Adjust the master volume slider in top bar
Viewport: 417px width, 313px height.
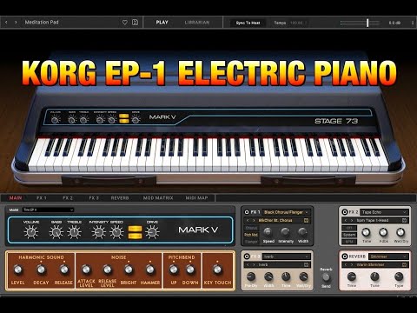coord(360,23)
